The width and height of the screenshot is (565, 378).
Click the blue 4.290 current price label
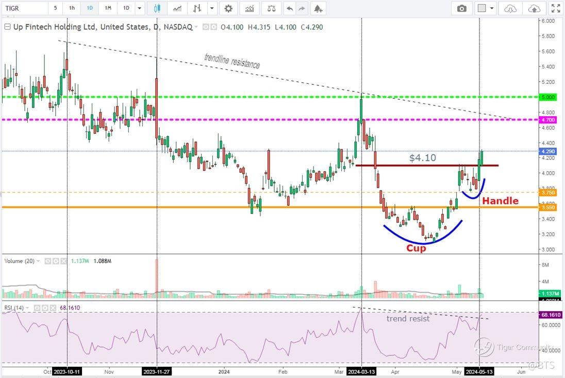(547, 151)
